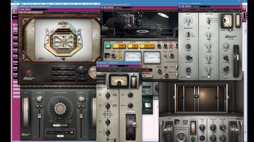Select TOUCH mode in Varispeed
The width and height of the screenshot is (254, 142).
(x=64, y=125)
